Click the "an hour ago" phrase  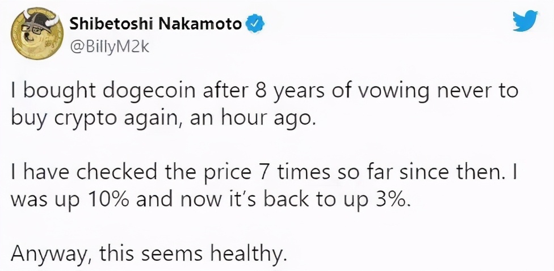coord(255,118)
